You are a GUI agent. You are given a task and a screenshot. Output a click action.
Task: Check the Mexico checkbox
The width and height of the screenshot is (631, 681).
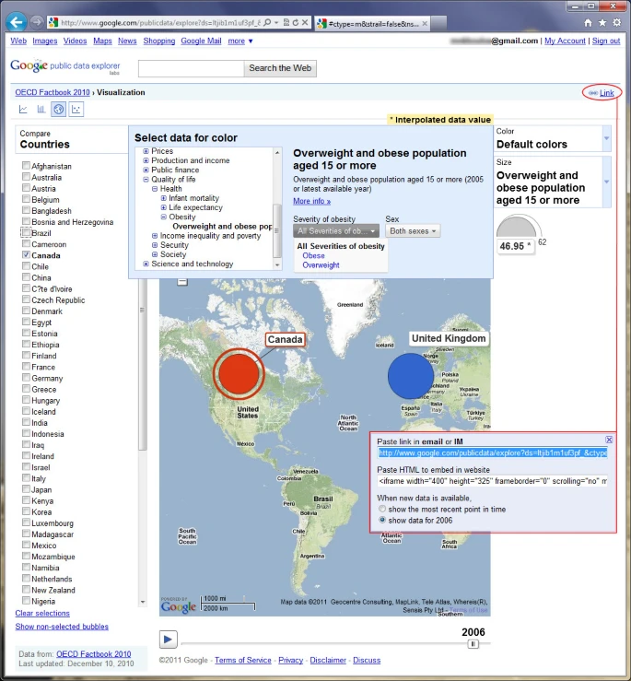26,545
